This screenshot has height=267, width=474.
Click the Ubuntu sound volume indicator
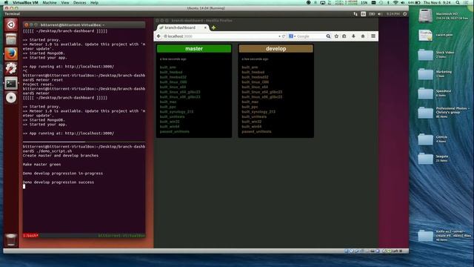tap(380, 14)
